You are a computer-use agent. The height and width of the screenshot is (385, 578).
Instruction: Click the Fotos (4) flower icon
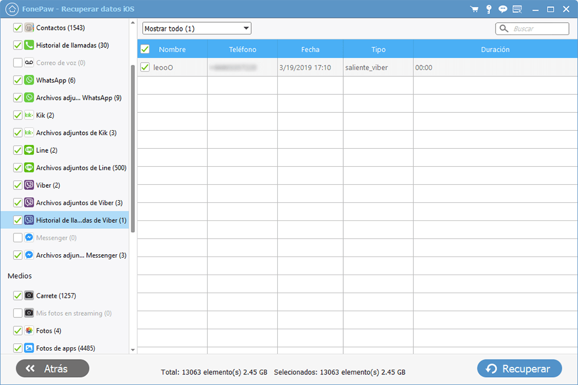click(x=29, y=330)
